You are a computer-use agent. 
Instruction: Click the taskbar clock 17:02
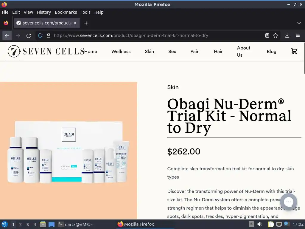[x=298, y=224]
